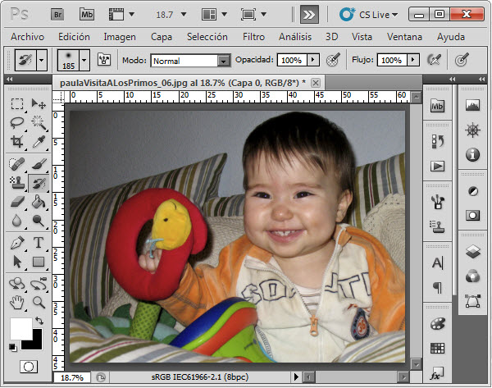Viewport: 492px width, 388px height.
Task: Select the Move tool
Action: 39,103
